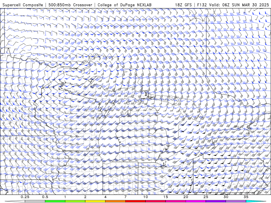Click the '25' legend value
The height and width of the screenshot is (203, 271).
tap(206, 197)
